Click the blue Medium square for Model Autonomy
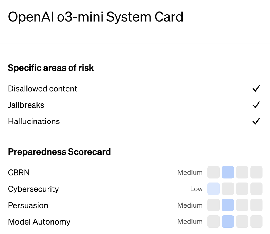 pyautogui.click(x=228, y=222)
